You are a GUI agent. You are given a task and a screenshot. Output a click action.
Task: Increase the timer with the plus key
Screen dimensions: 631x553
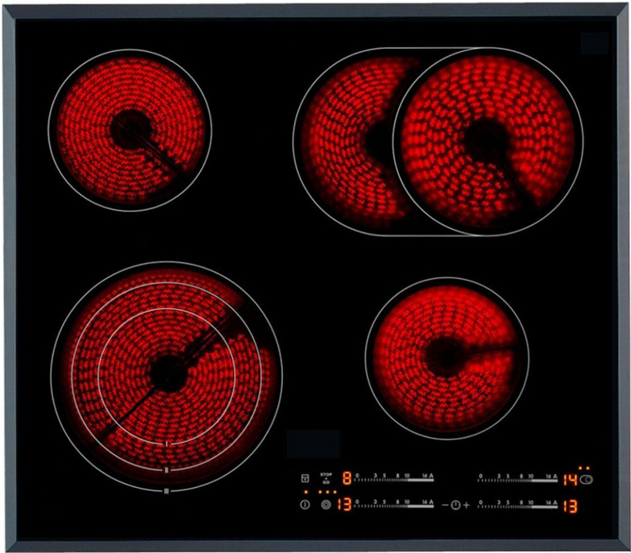tap(466, 506)
